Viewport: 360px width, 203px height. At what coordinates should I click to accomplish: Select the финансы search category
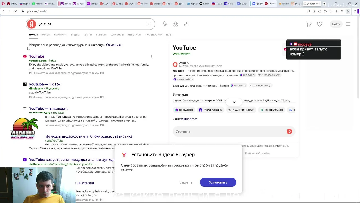[x=117, y=34]
